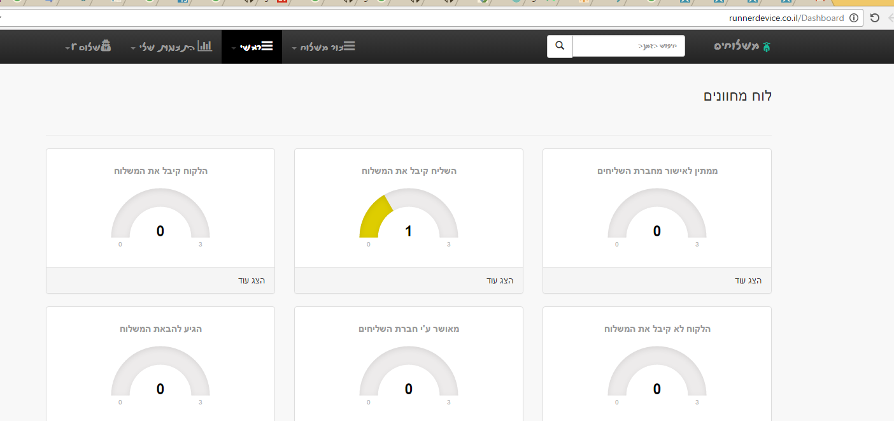Click the card title הלקוח לא קיבל את המשלוח

tap(657, 329)
